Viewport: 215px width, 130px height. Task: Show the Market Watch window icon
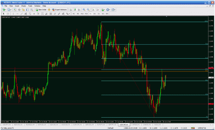click(x=15, y=10)
